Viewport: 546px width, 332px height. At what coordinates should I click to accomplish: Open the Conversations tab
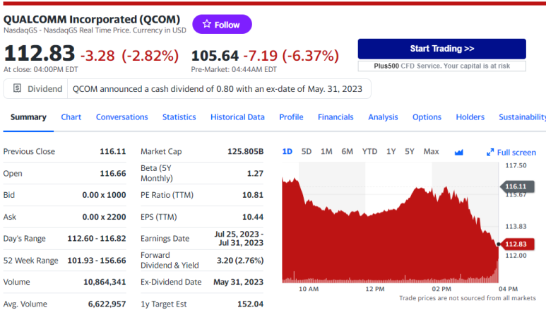[x=122, y=117]
